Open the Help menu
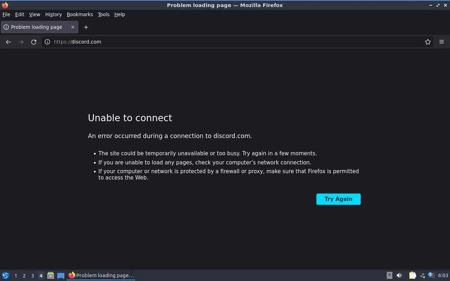Image resolution: width=450 pixels, height=281 pixels. [x=120, y=14]
